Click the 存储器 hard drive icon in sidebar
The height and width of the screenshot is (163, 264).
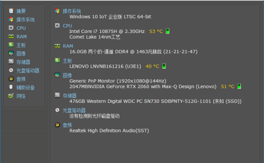tap(11, 61)
